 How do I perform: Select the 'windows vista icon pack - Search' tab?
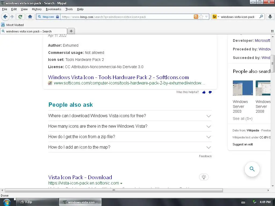pos(34,31)
